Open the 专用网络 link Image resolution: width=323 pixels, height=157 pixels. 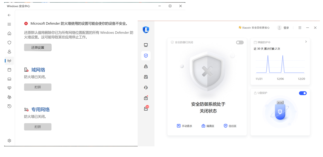click(40, 109)
